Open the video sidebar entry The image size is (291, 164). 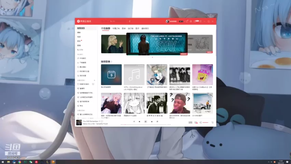click(79, 37)
